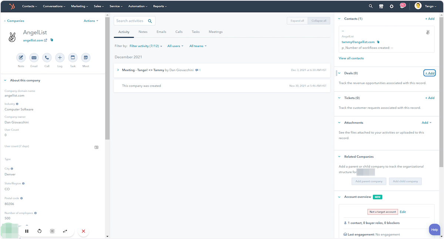
Task: Click the Note action icon
Action: [21, 58]
